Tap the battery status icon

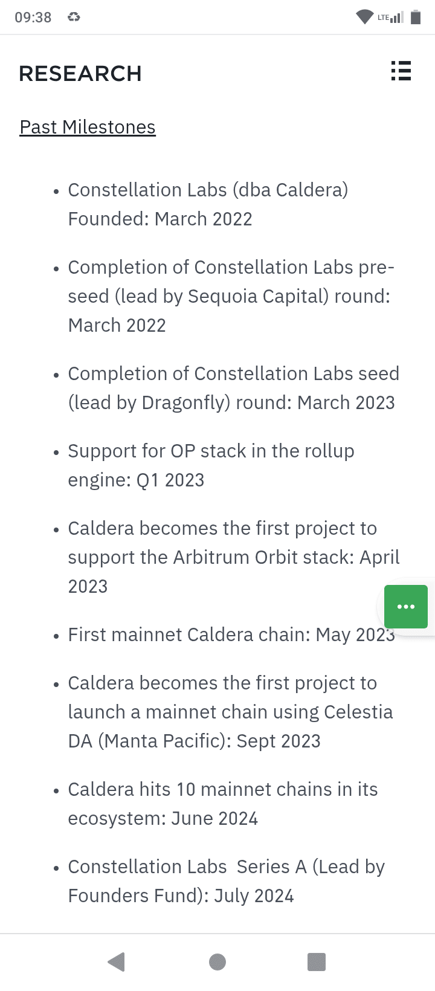click(x=416, y=17)
